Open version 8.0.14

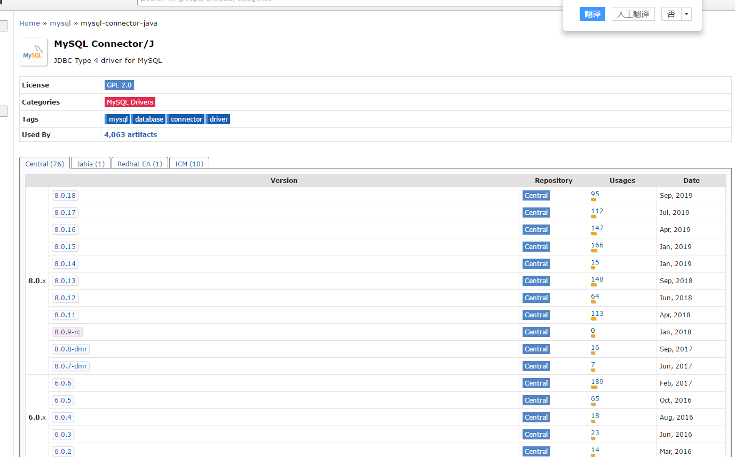pos(65,263)
